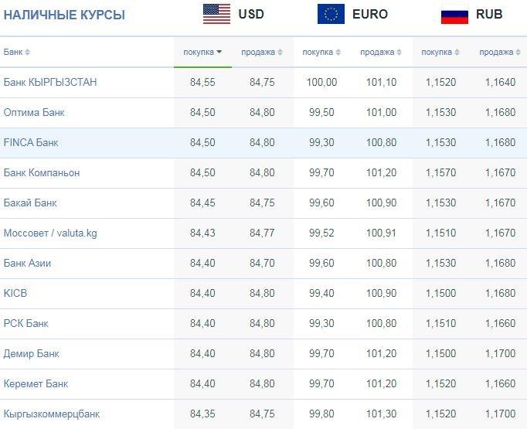Open the Банк КЫРГЫЗСТАН link
The image size is (527, 429).
pos(50,82)
